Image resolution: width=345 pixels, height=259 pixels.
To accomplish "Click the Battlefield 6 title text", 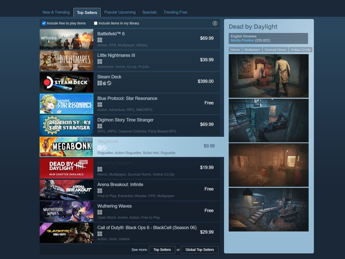I will [111, 34].
